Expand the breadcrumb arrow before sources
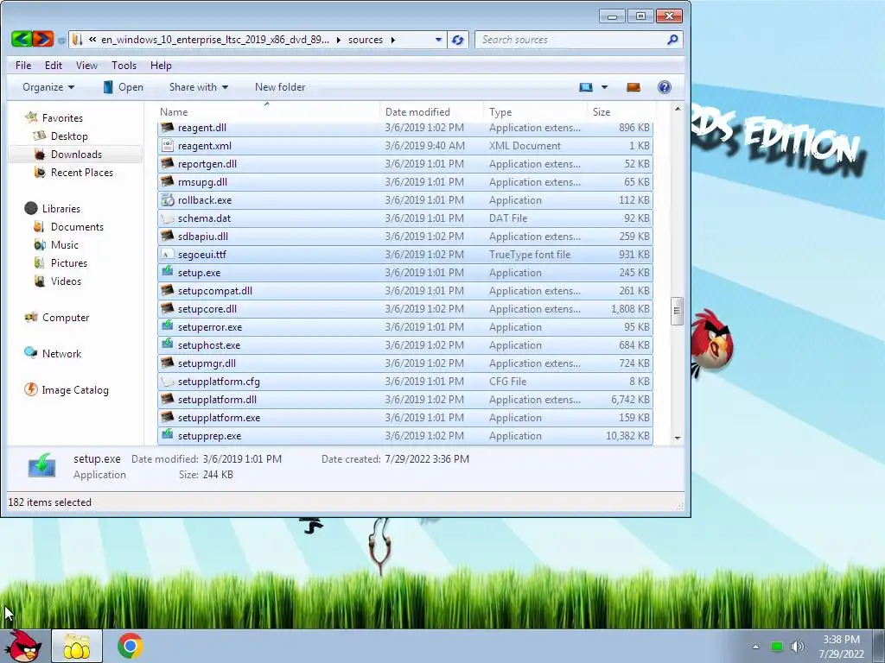This screenshot has height=663, width=885. point(338,40)
